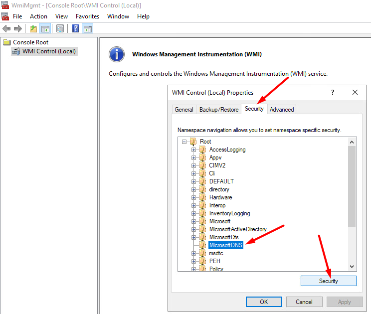Viewport: 371px width, 314px height.
Task: Click the Forward arrow toolbar icon
Action: pyautogui.click(x=18, y=29)
